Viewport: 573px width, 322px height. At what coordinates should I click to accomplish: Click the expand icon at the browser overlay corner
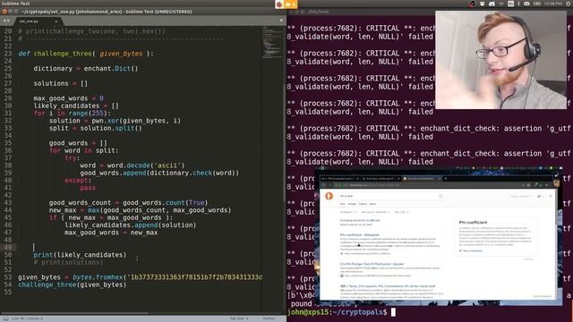[556, 175]
